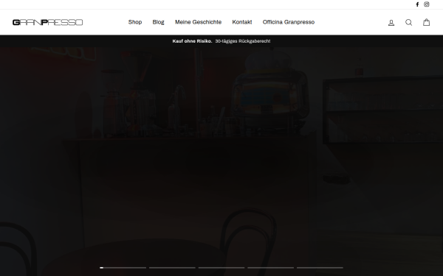Open Meine Geschichte page
Viewport: 443px width, 276px height.
198,22
